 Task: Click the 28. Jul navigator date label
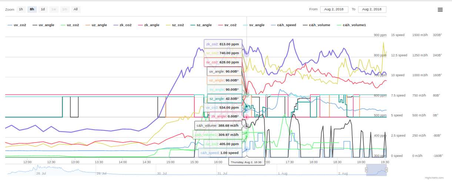[x=41, y=173]
